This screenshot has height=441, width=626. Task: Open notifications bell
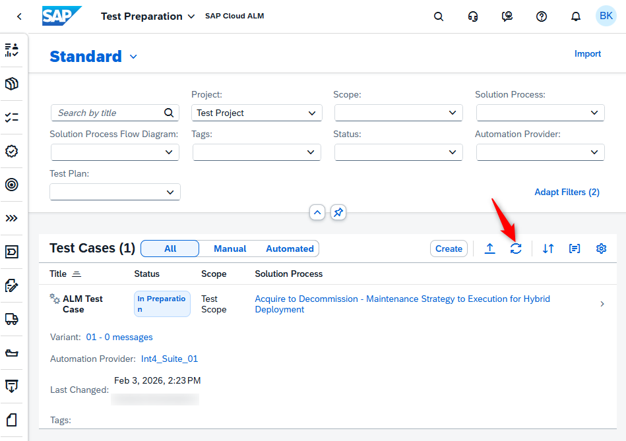click(576, 16)
